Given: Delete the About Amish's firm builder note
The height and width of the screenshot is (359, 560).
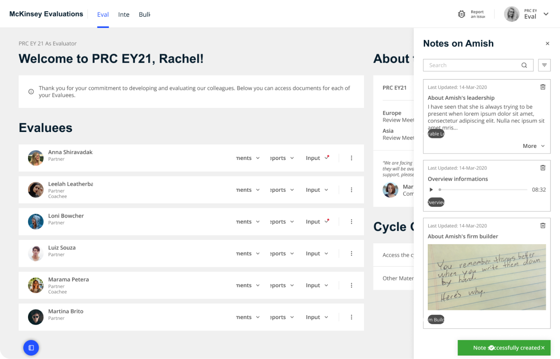Looking at the screenshot, I should pyautogui.click(x=543, y=225).
